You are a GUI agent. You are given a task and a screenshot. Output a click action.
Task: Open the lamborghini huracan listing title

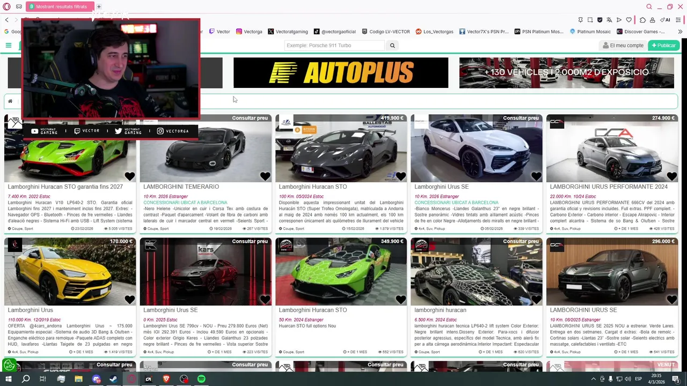[440, 310]
